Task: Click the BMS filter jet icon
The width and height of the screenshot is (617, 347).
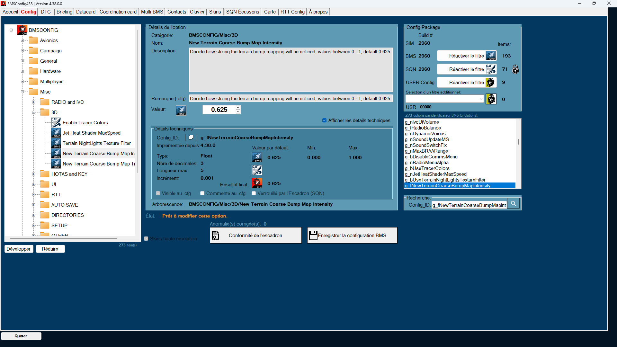Action: click(x=491, y=56)
